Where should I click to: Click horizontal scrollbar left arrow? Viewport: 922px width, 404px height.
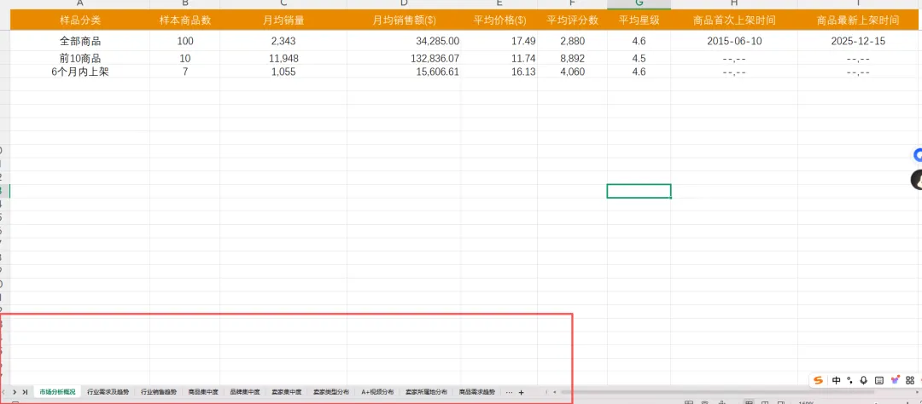(x=554, y=392)
